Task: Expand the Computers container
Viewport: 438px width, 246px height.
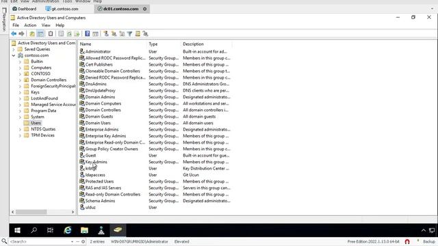Action: [x=20, y=68]
